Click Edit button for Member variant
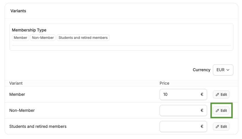242x139 pixels. [x=221, y=95]
